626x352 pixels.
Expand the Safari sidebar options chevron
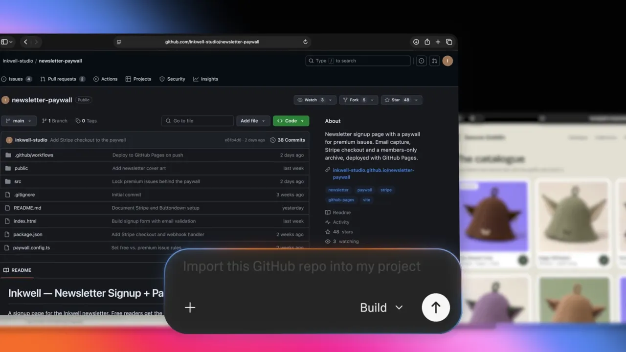coord(11,42)
